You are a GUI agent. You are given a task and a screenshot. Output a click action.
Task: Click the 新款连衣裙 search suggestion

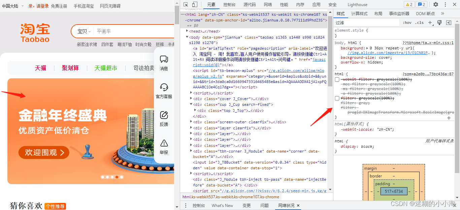[87, 44]
